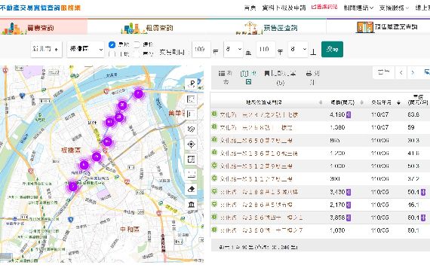Sort results by transaction year-month column
Image resolution: width=430 pixels, height=271 pixels.
(x=385, y=102)
